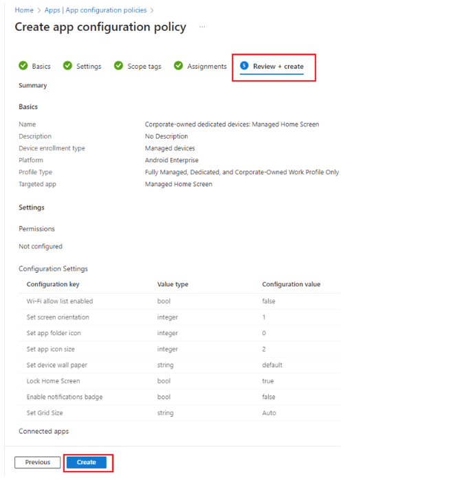The image size is (473, 480).
Task: Open the Home breadcrumb link
Action: click(24, 10)
